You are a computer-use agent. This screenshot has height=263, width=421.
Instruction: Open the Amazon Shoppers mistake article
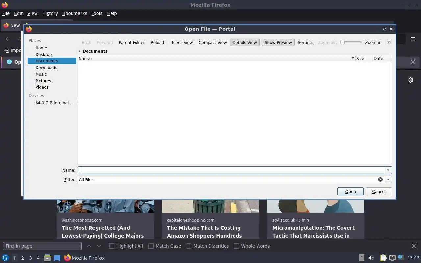pos(204,232)
